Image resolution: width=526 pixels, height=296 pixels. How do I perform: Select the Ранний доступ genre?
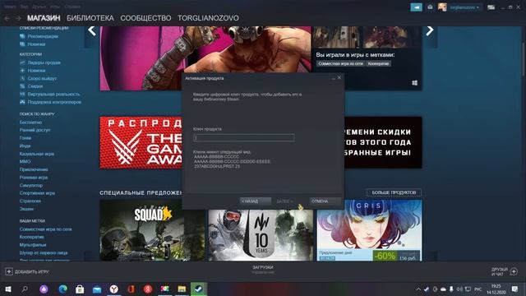click(x=35, y=130)
